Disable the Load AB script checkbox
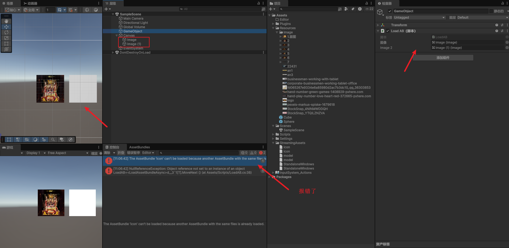509x248 pixels. (387, 31)
